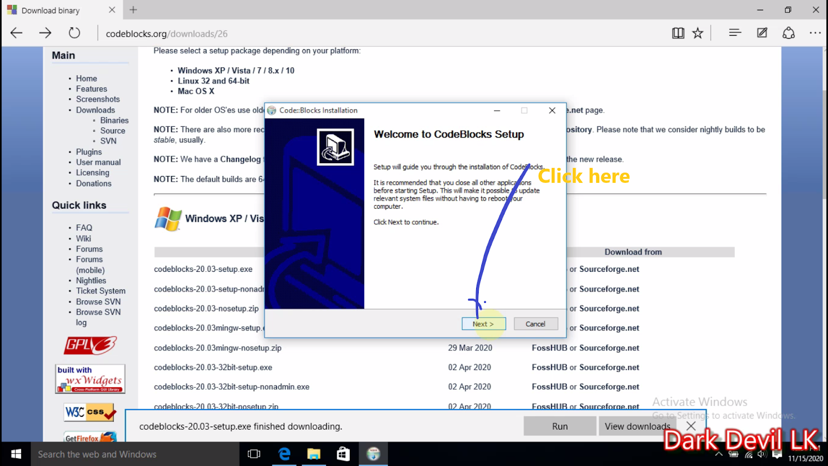Click Windows logo beside Windows XP heading
Viewport: 828px width, 466px height.
[168, 219]
